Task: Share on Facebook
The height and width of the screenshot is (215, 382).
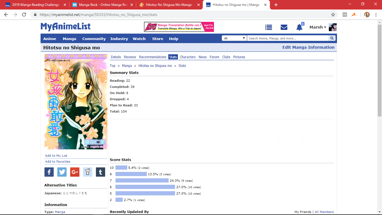Action: [x=49, y=172]
